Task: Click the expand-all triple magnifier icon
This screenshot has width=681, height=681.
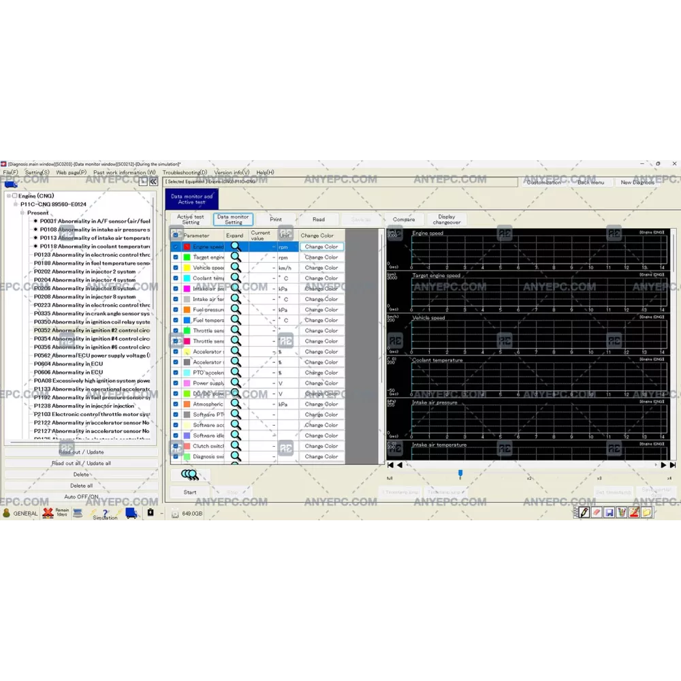Action: [x=189, y=475]
